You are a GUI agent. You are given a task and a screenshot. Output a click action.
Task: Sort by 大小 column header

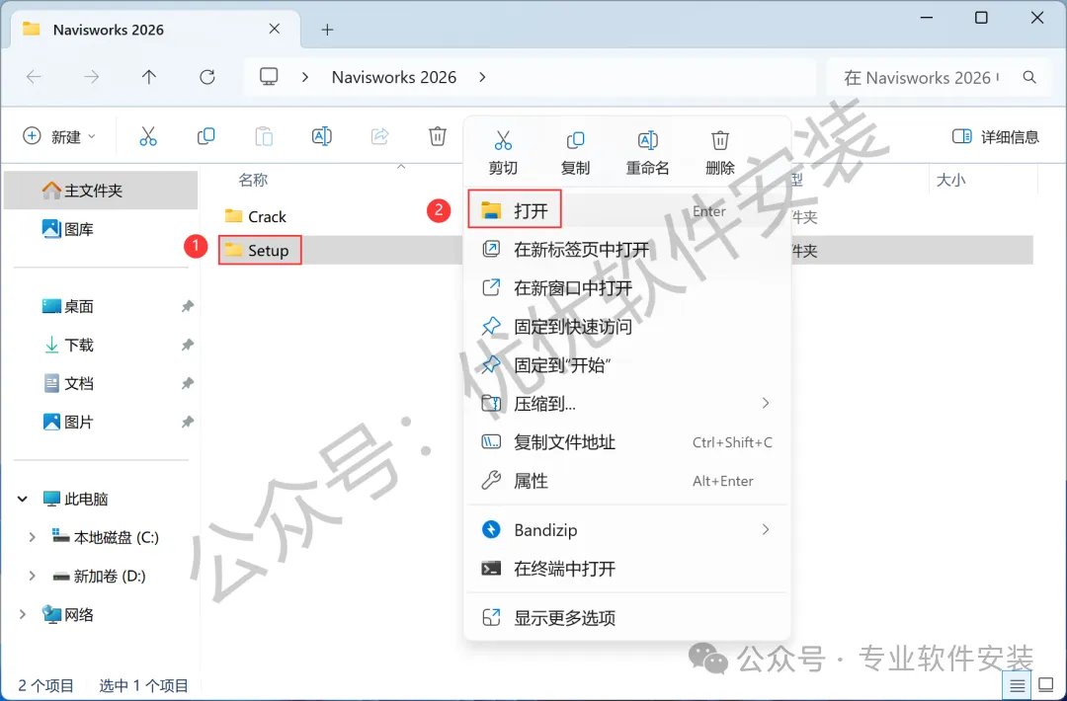click(x=950, y=180)
